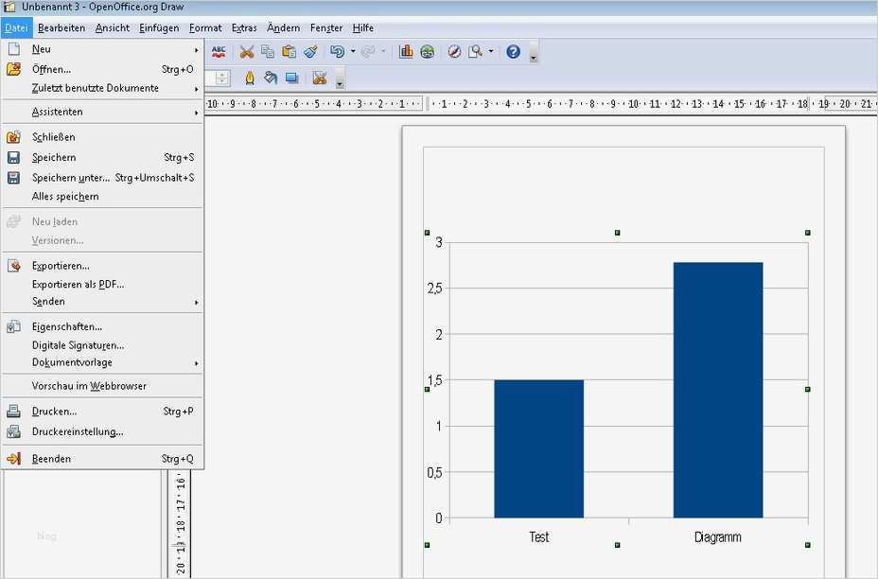The height and width of the screenshot is (579, 878).
Task: Expand the Undo dropdown arrow
Action: (x=351, y=51)
